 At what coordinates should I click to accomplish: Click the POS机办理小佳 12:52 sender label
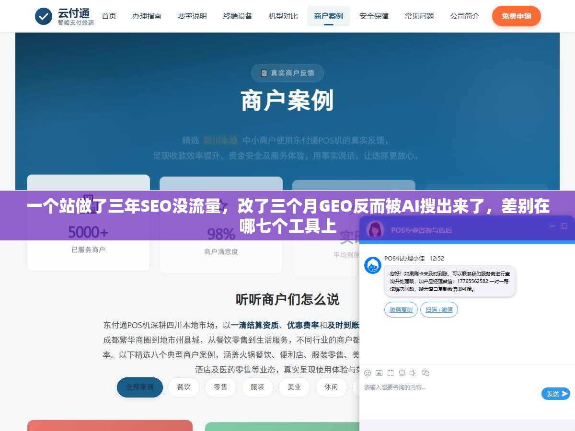click(414, 259)
